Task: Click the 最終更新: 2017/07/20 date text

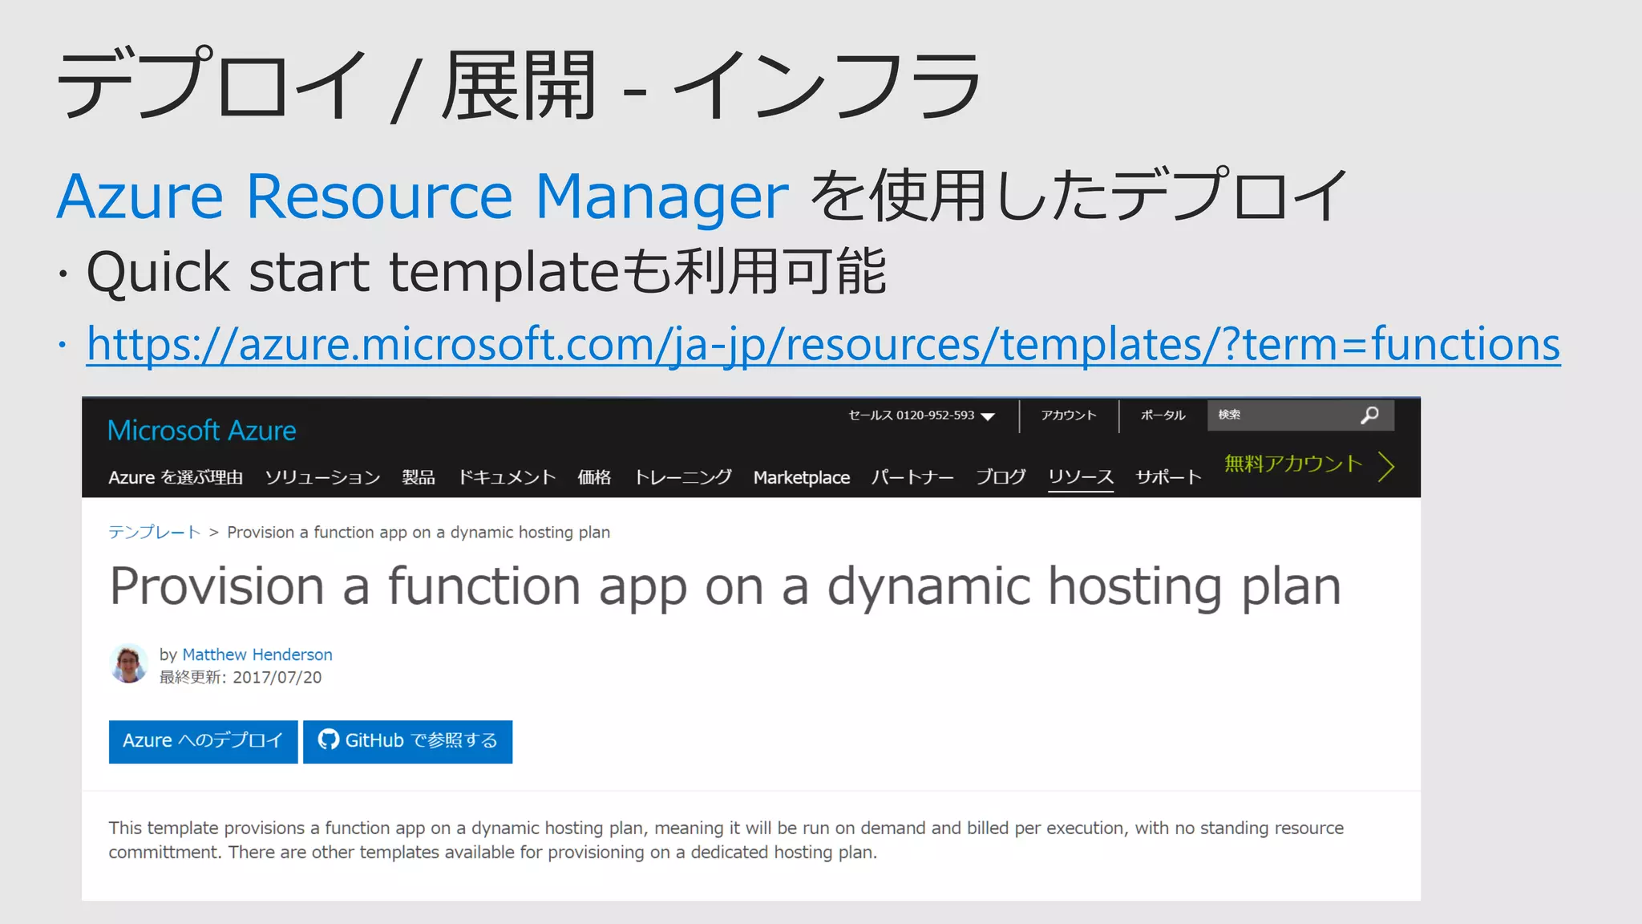Action: click(x=241, y=677)
